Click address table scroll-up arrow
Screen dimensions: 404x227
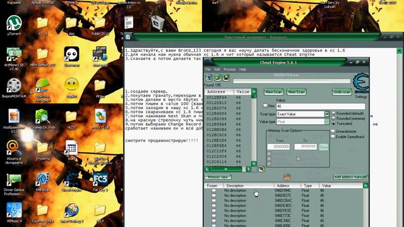[365, 185]
